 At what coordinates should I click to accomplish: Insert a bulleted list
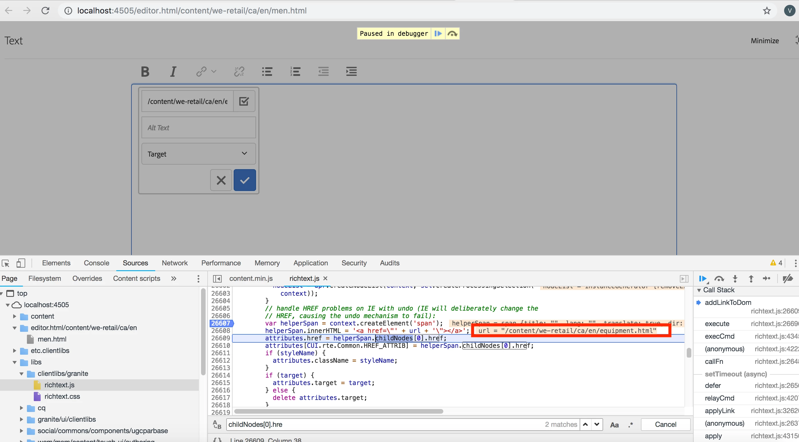(x=267, y=71)
